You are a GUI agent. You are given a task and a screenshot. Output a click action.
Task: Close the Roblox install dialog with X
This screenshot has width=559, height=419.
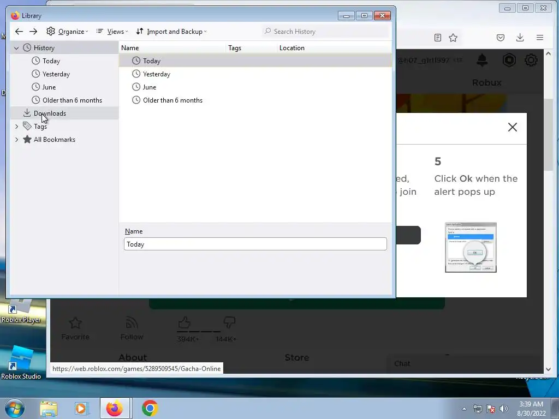[512, 127]
